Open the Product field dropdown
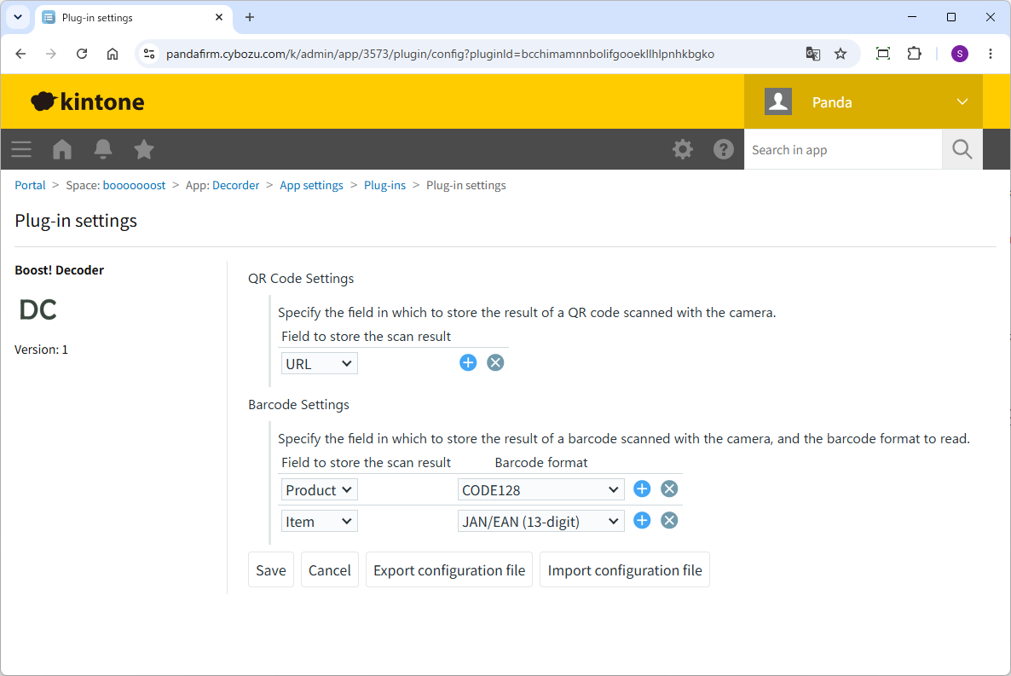Screen dimensions: 1011x676 [319, 489]
